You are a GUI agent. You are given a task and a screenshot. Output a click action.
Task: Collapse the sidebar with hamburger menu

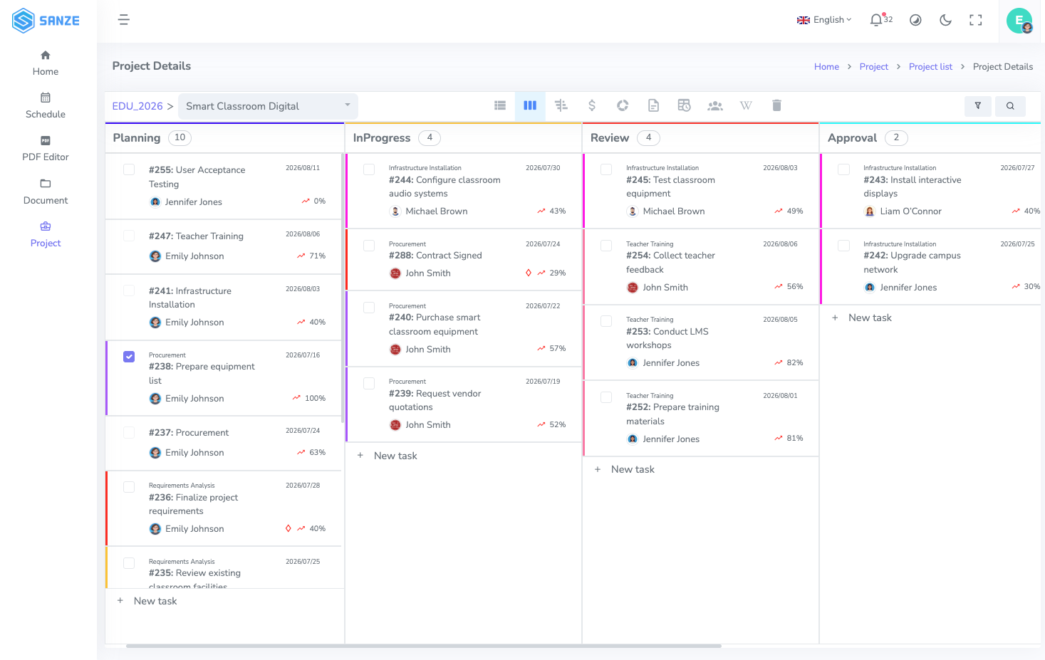(x=124, y=20)
